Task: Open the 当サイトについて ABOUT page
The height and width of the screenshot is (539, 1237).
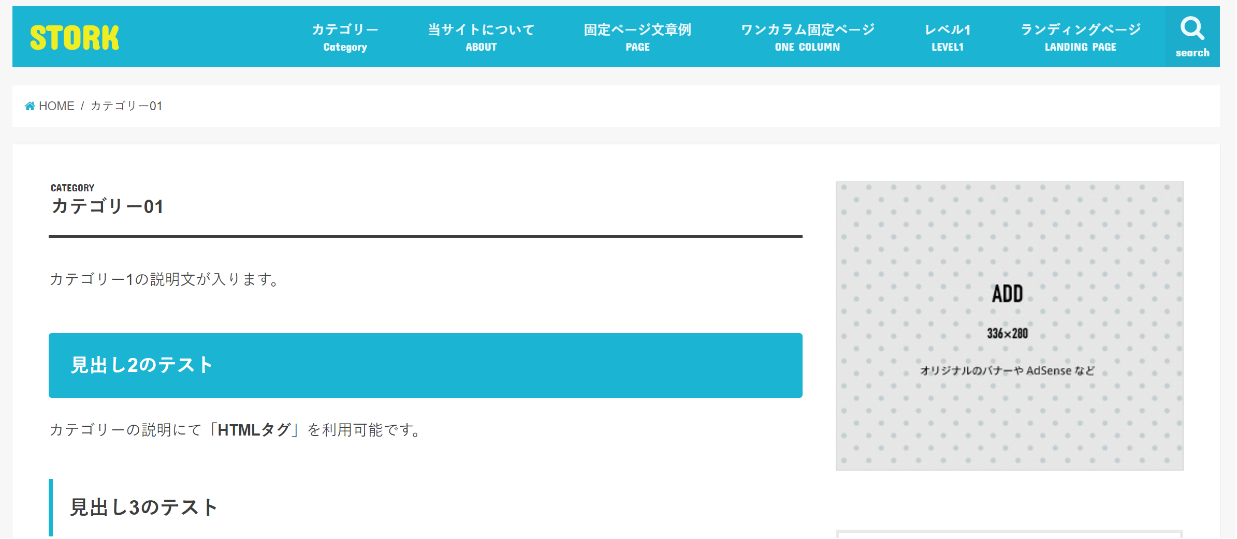Action: click(481, 37)
